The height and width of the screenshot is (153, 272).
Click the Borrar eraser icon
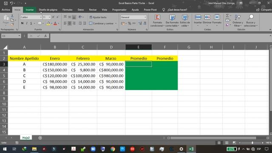point(227,25)
